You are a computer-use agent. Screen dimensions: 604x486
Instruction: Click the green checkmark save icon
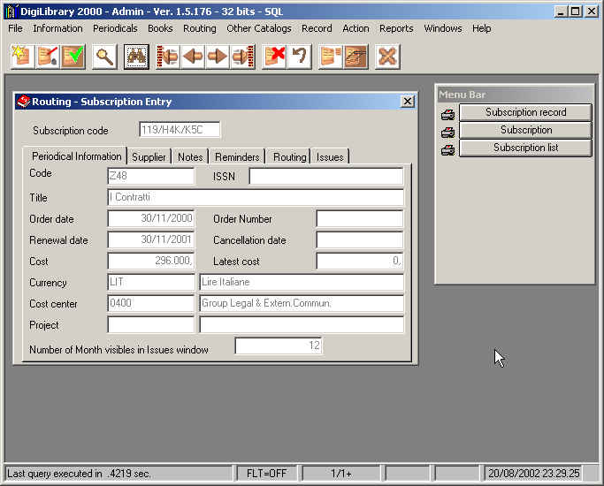pos(72,57)
